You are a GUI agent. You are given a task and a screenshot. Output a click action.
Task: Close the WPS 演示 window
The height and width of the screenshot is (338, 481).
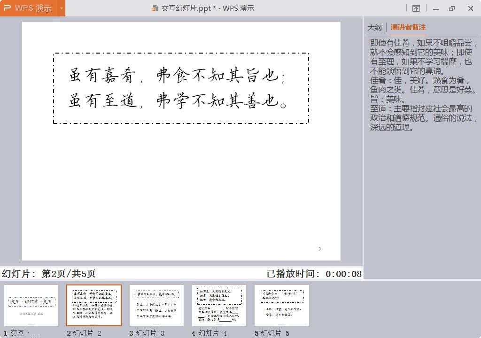pyautogui.click(x=471, y=8)
